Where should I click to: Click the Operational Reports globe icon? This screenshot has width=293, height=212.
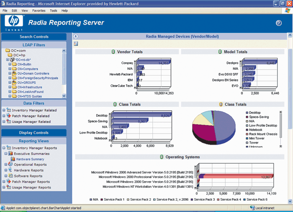(x=10, y=164)
